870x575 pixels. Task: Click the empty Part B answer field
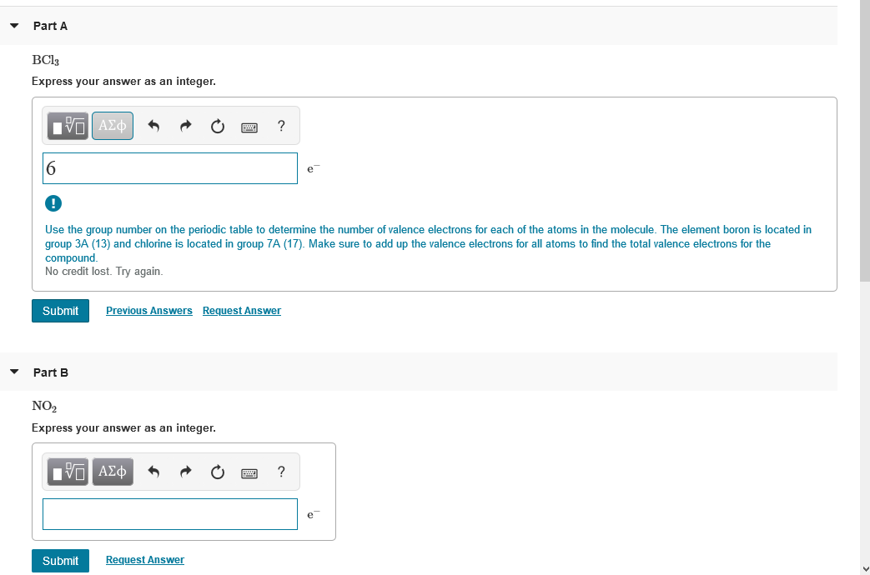click(x=170, y=514)
